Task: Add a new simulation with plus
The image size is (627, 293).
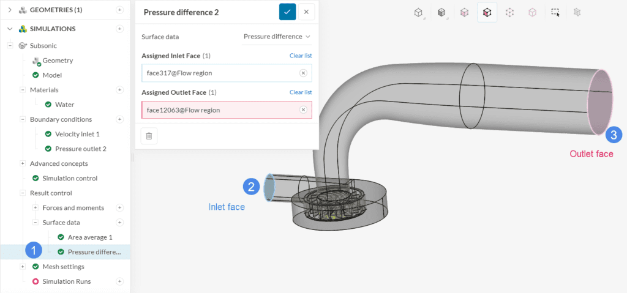Action: pos(119,29)
